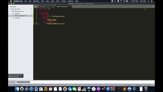The width and height of the screenshot is (163, 92).
Task: Open Notification Center icon in menu bar
Action: (x=152, y=1)
